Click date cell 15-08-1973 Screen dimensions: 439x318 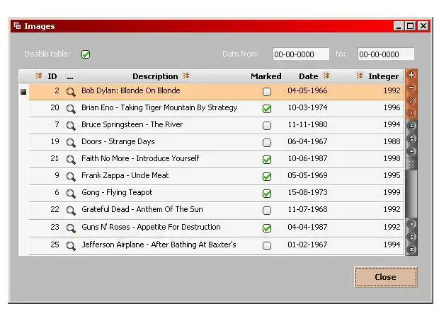click(x=307, y=192)
